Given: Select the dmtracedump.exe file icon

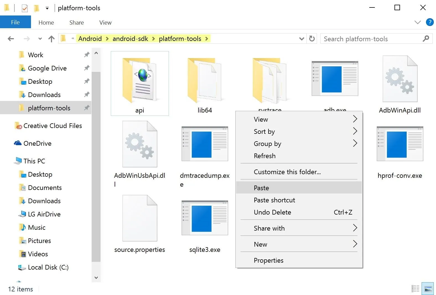Looking at the screenshot, I should (x=205, y=144).
